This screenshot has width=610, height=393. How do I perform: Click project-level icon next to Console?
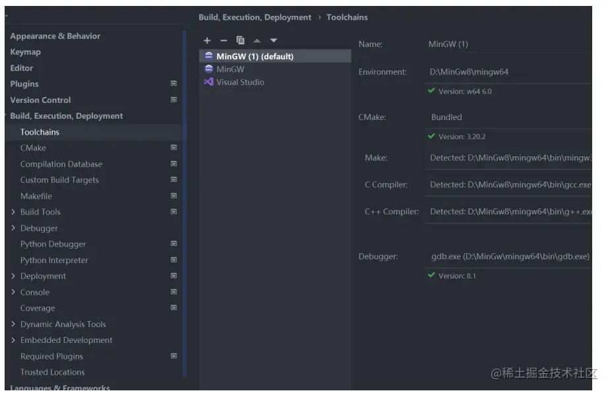(174, 292)
